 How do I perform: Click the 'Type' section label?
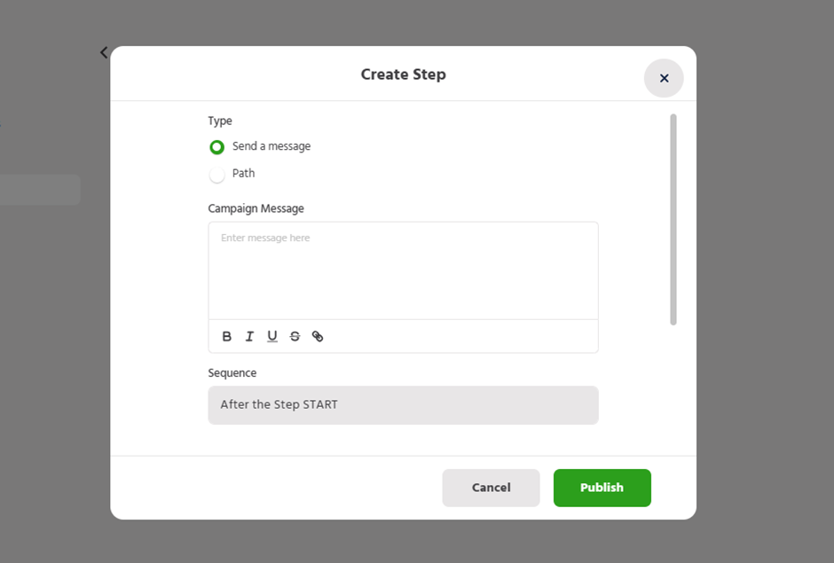point(220,121)
